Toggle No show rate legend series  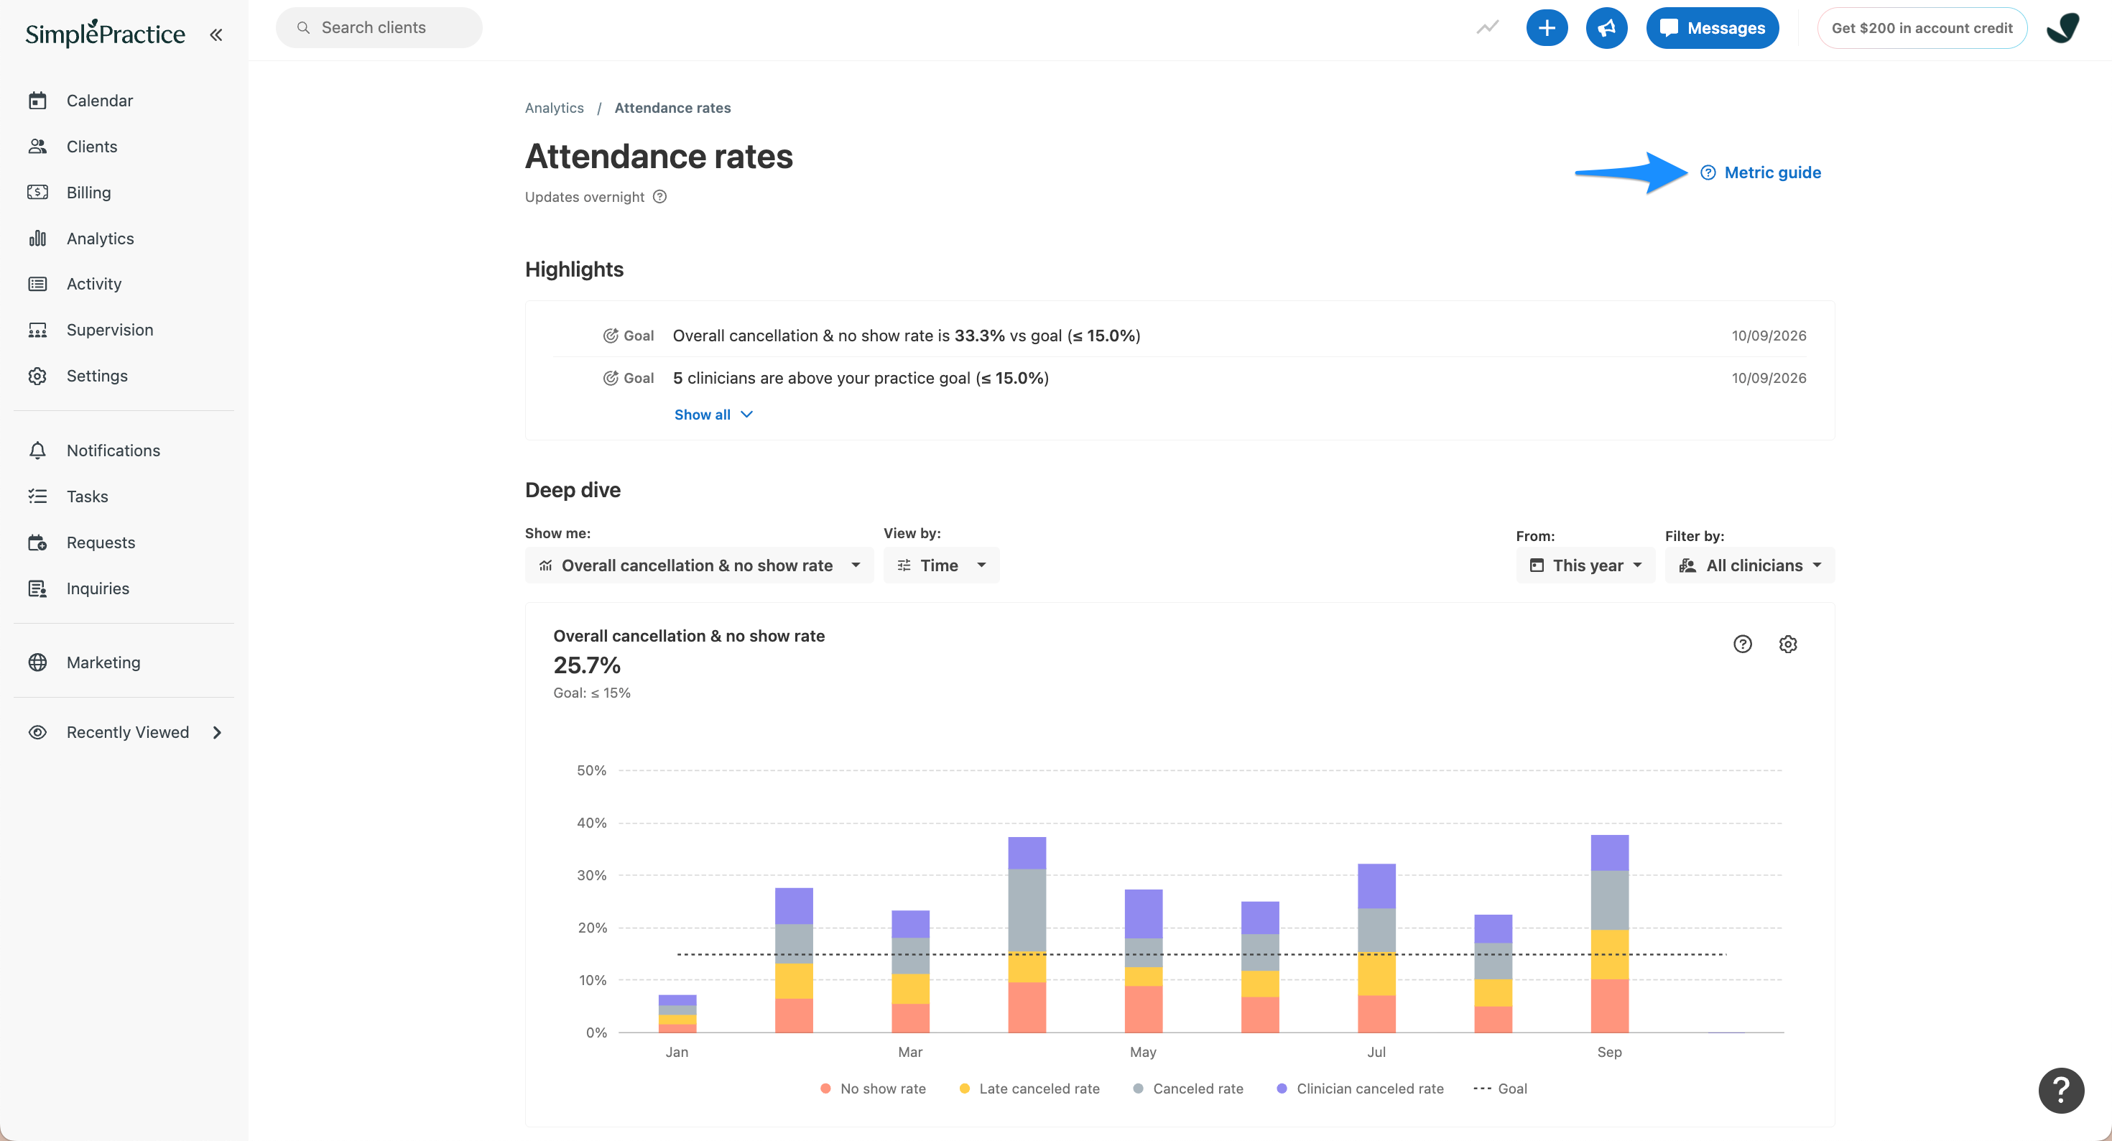[x=873, y=1089]
